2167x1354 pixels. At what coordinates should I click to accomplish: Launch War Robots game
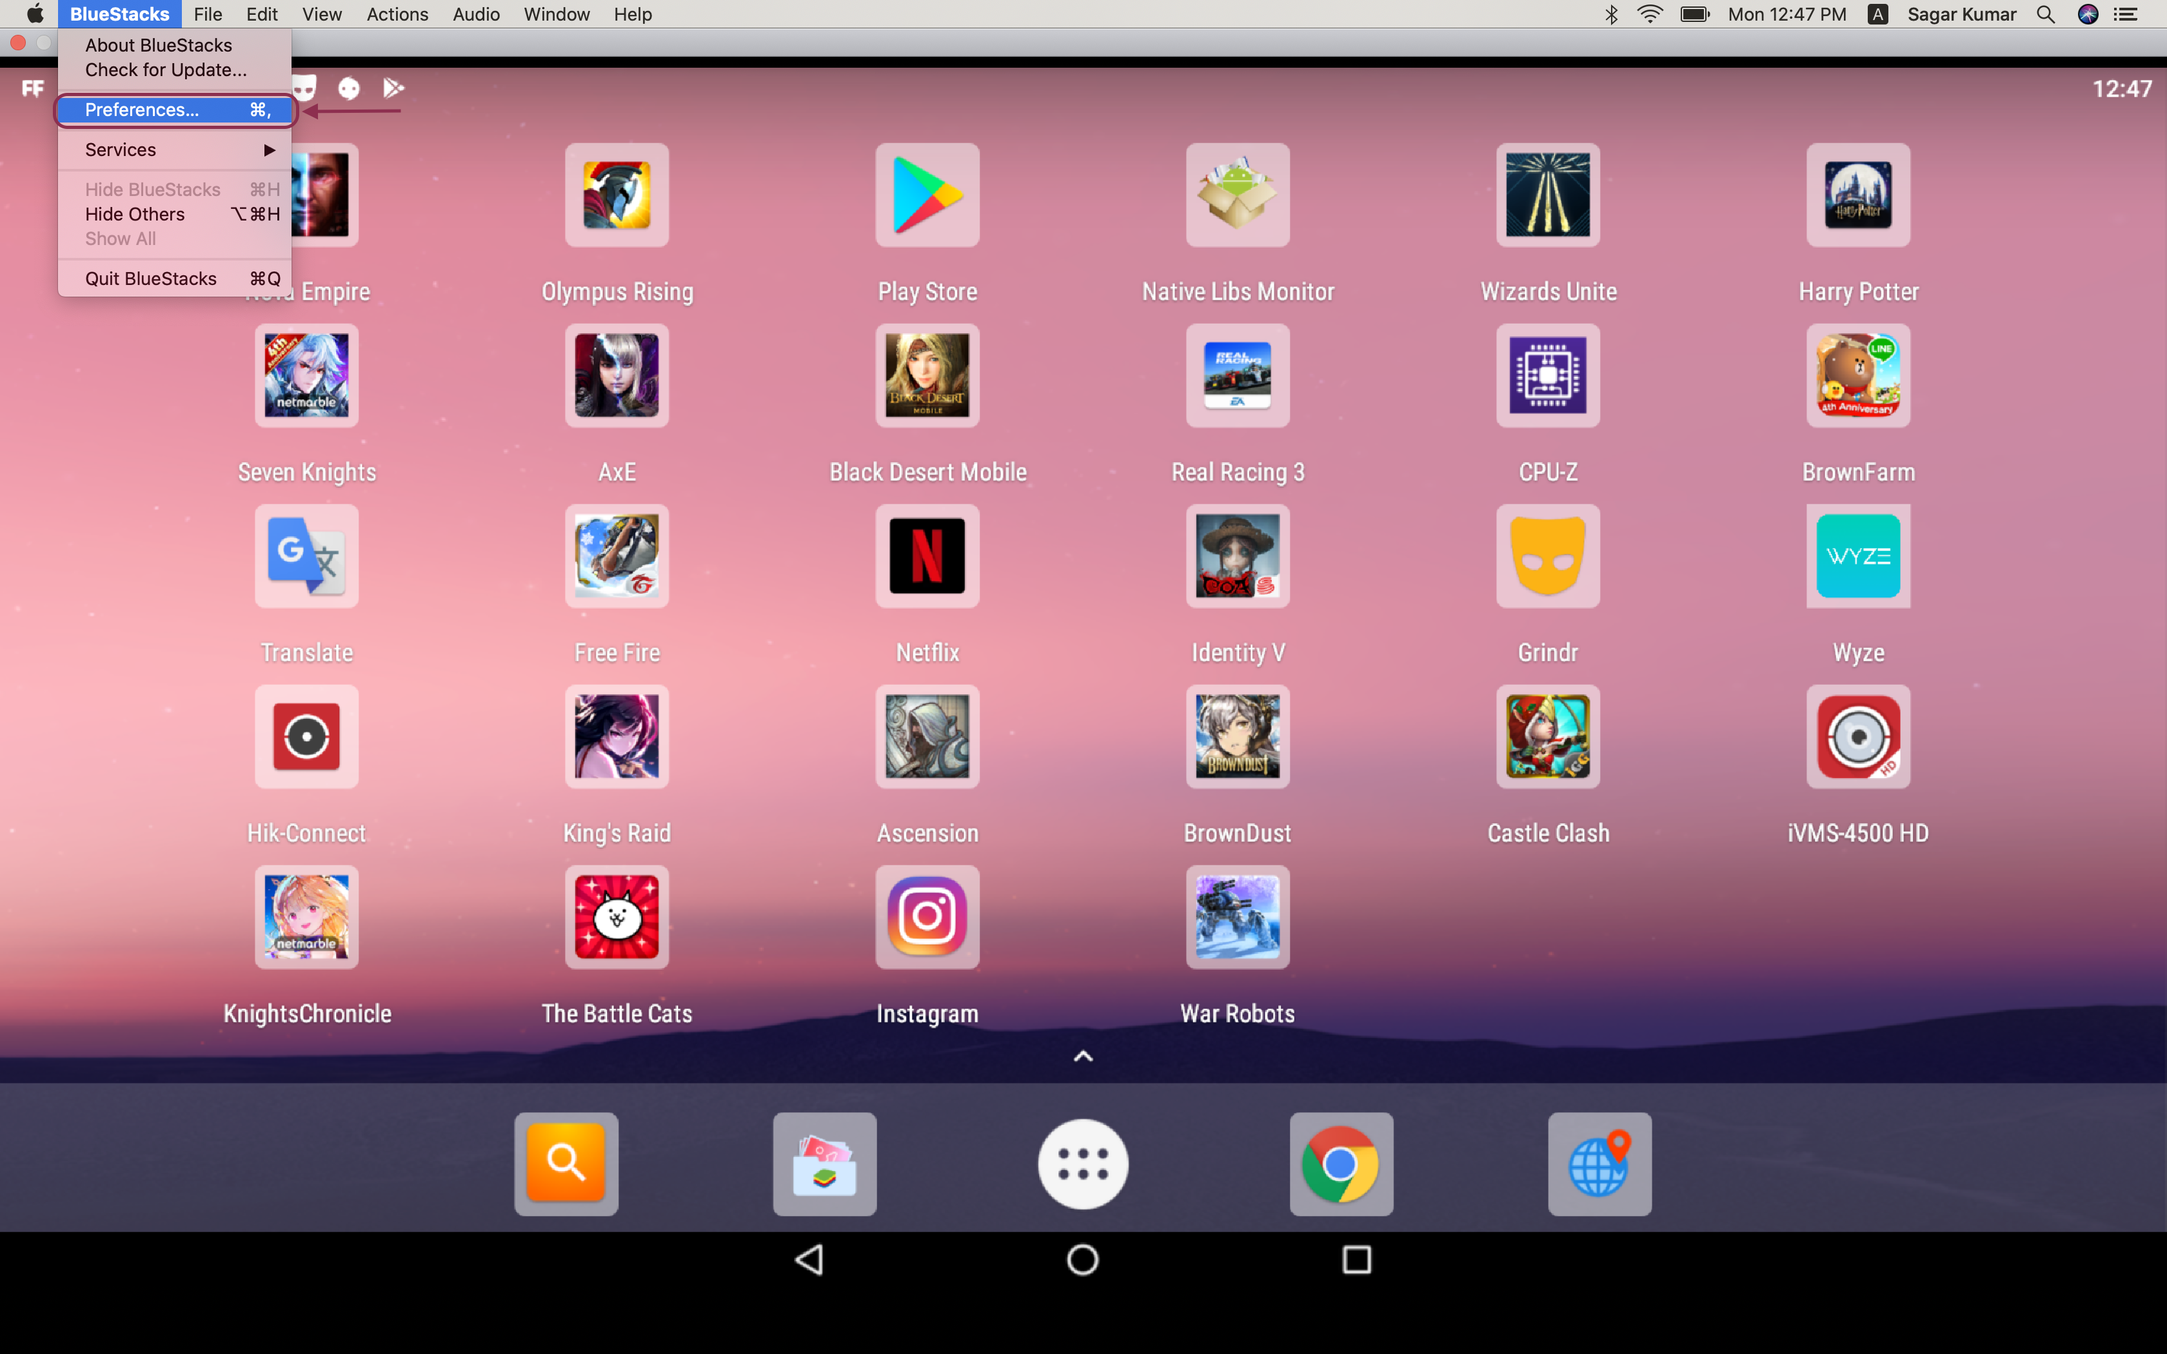coord(1237,919)
